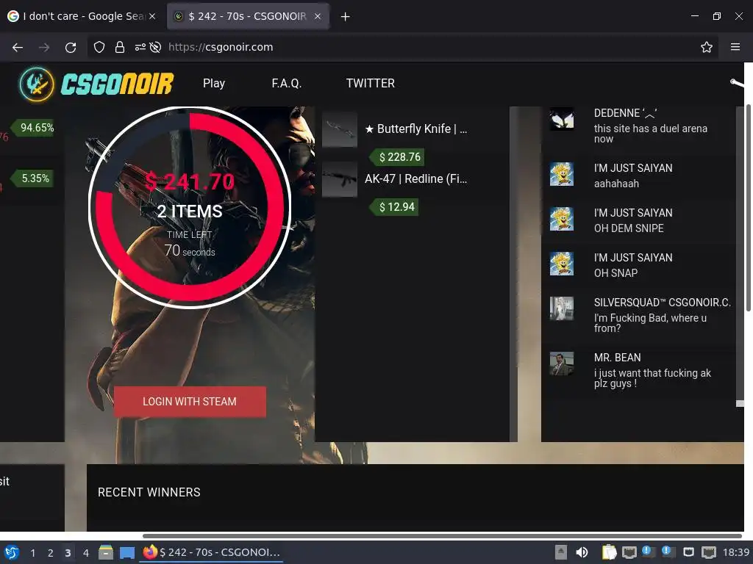The image size is (753, 564).
Task: Open the volume speaker tray icon
Action: coord(582,552)
